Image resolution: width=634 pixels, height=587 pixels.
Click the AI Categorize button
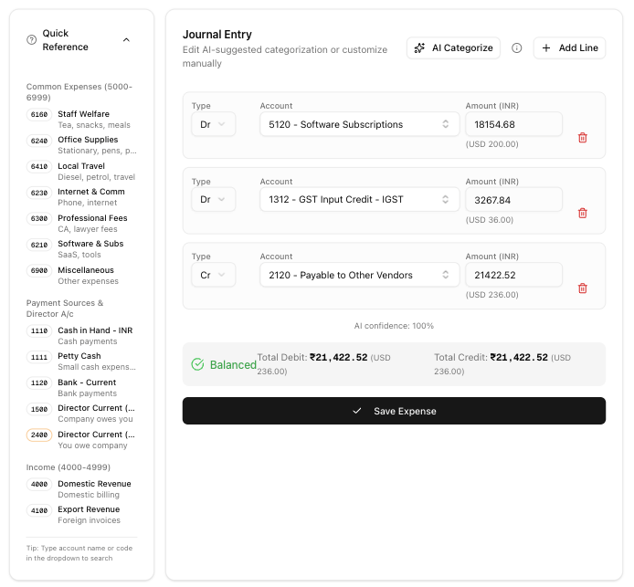coord(453,47)
